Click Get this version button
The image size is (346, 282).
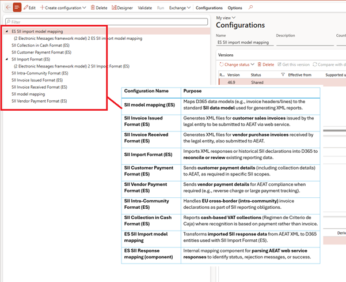(294, 65)
